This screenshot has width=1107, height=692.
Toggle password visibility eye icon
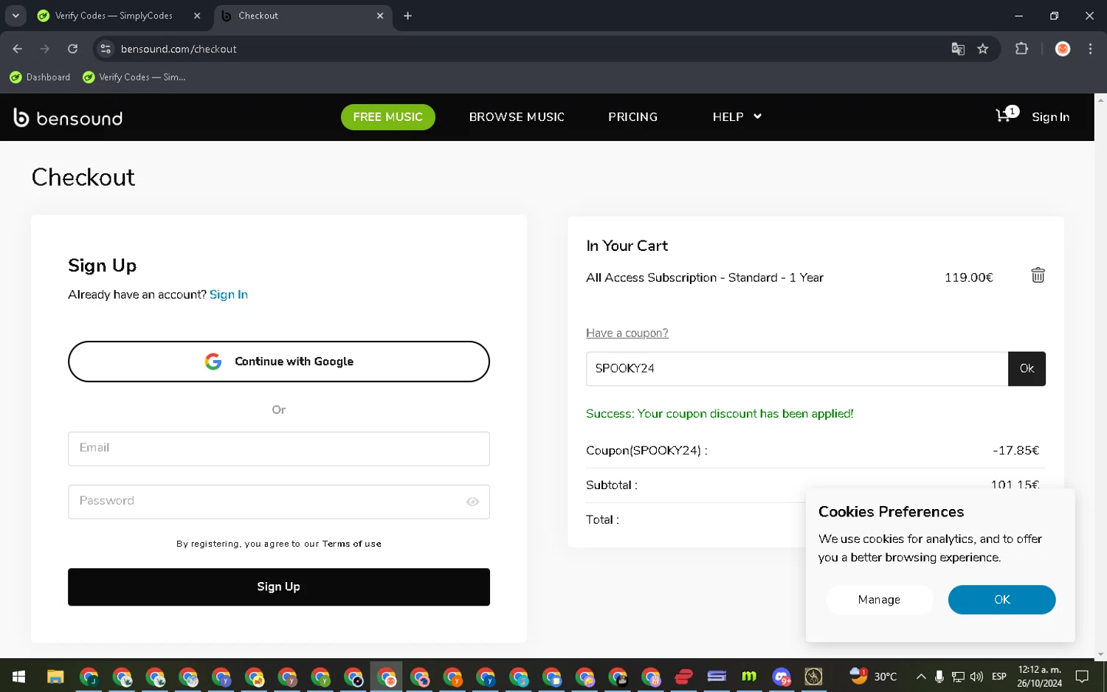pos(472,502)
